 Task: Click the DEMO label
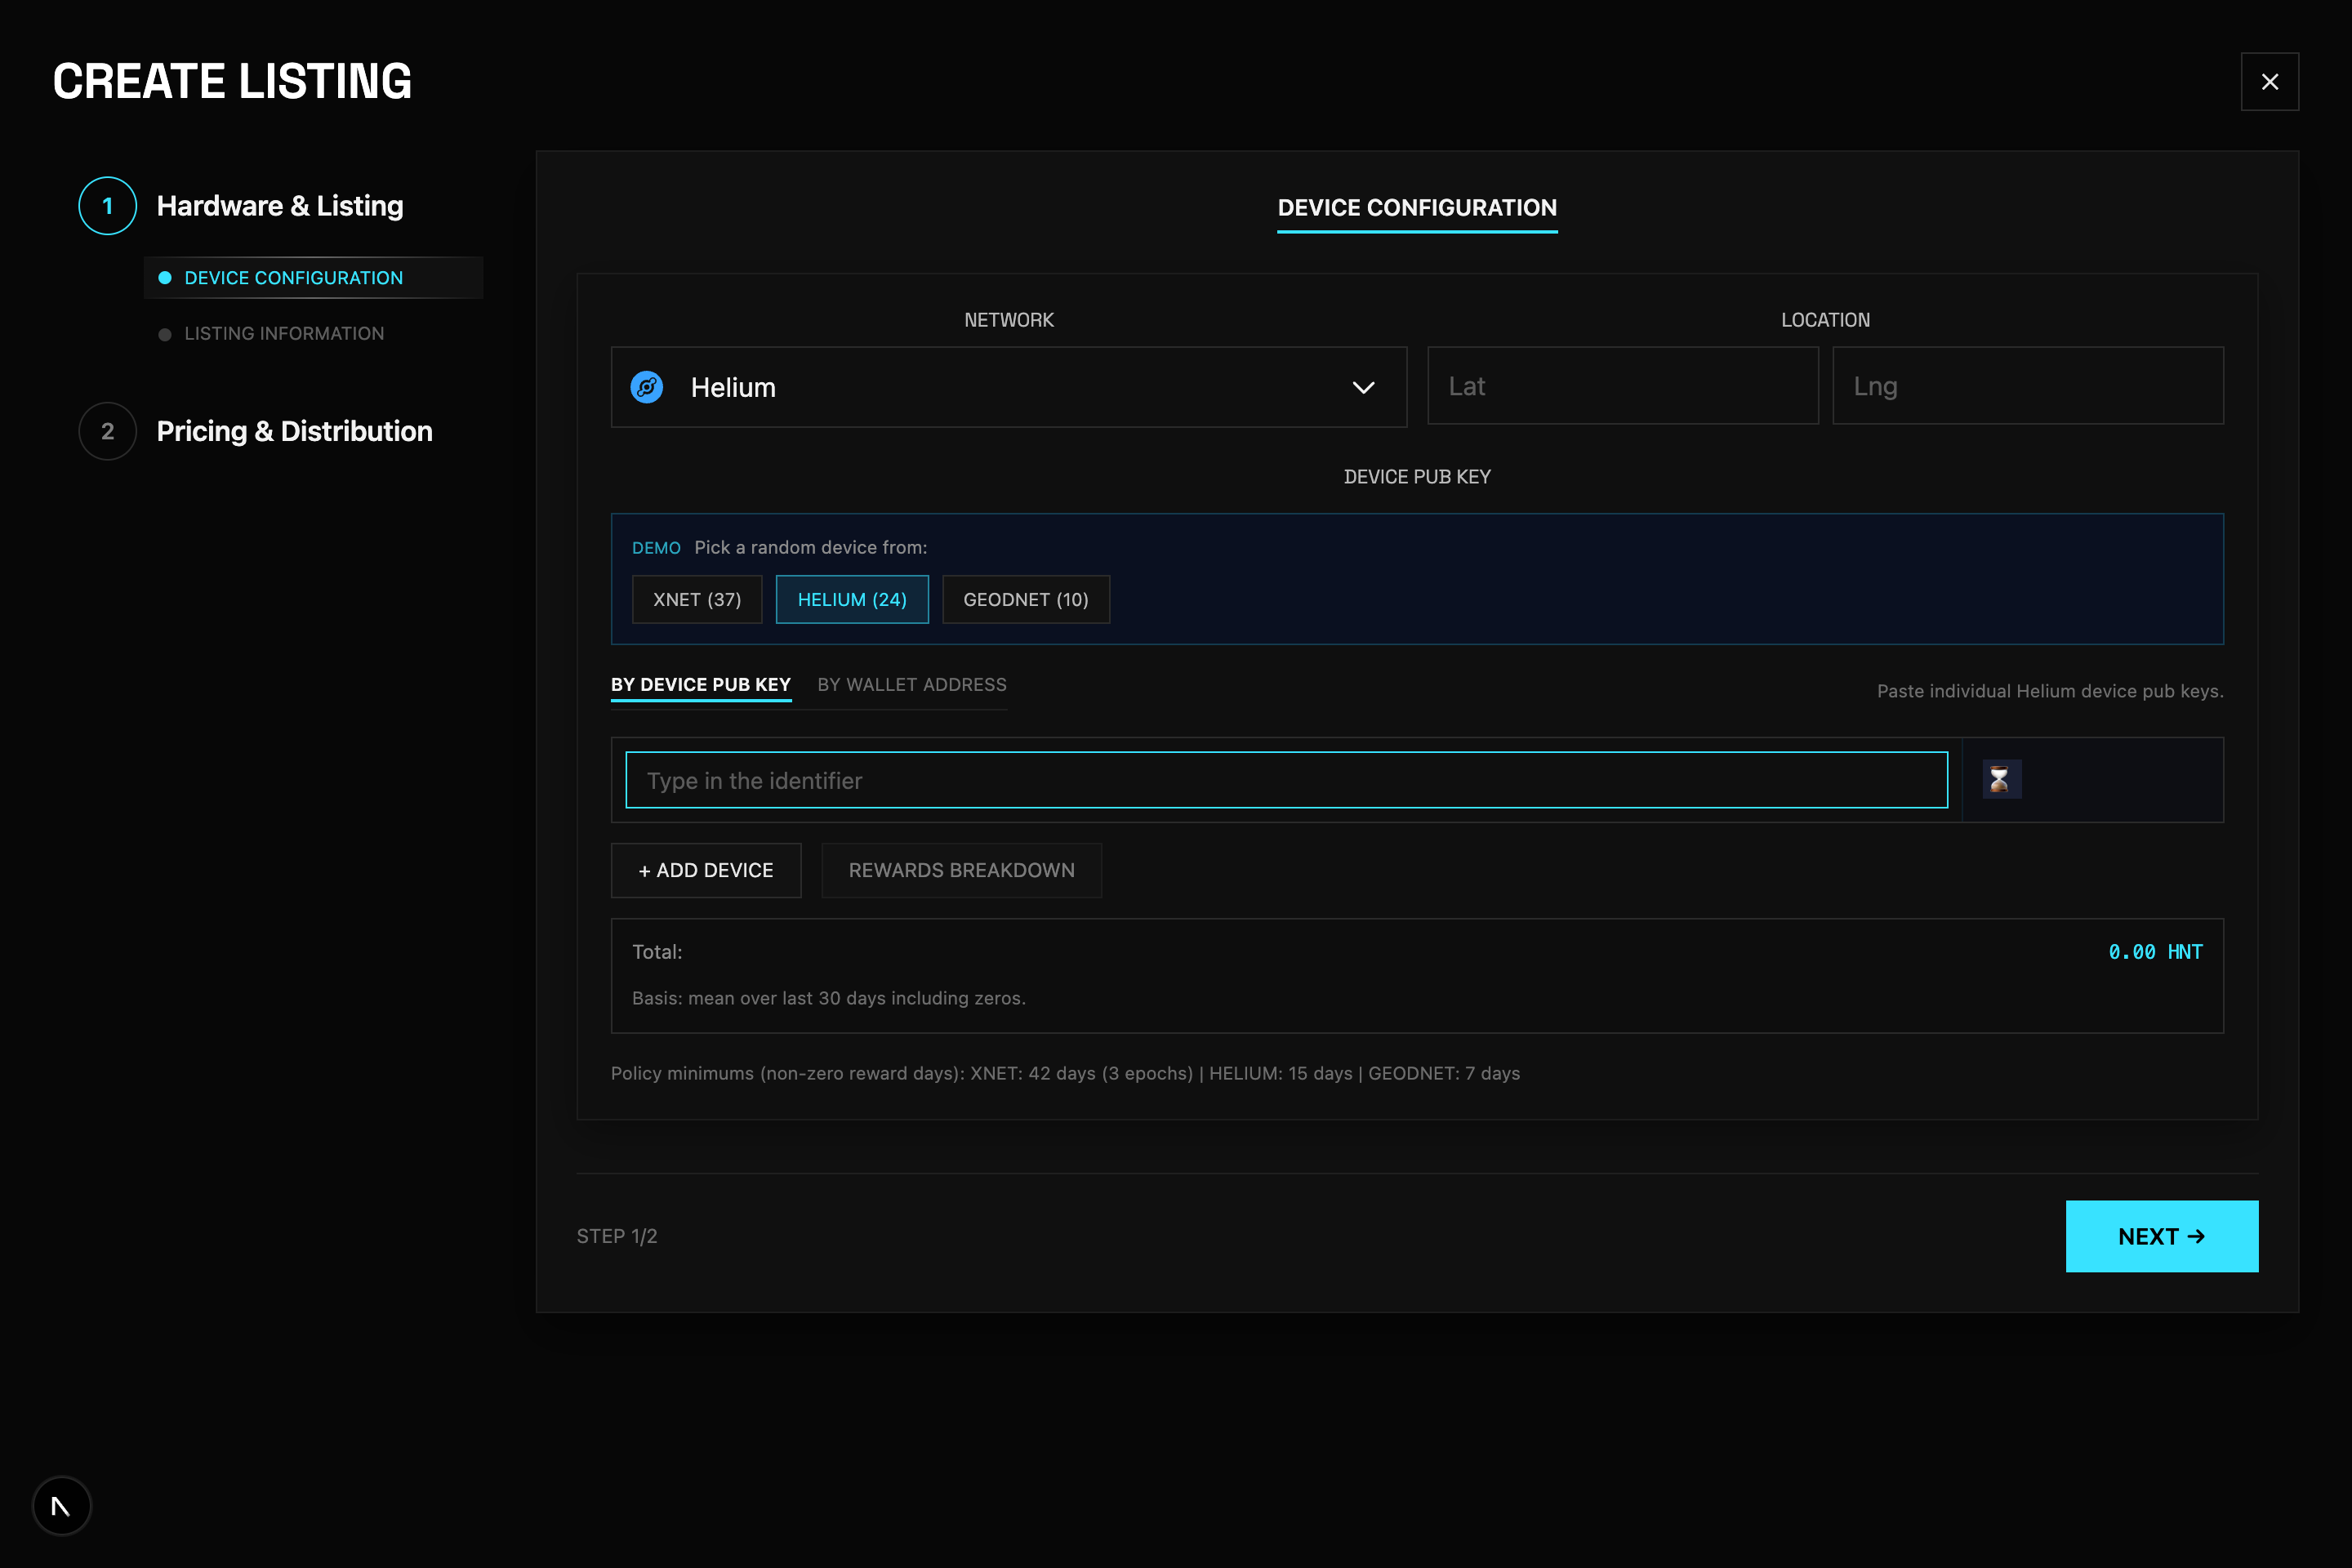[x=656, y=548]
